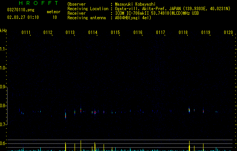Click the 0118 time marker
This screenshot has height=151, width=237.
pos(183,32)
